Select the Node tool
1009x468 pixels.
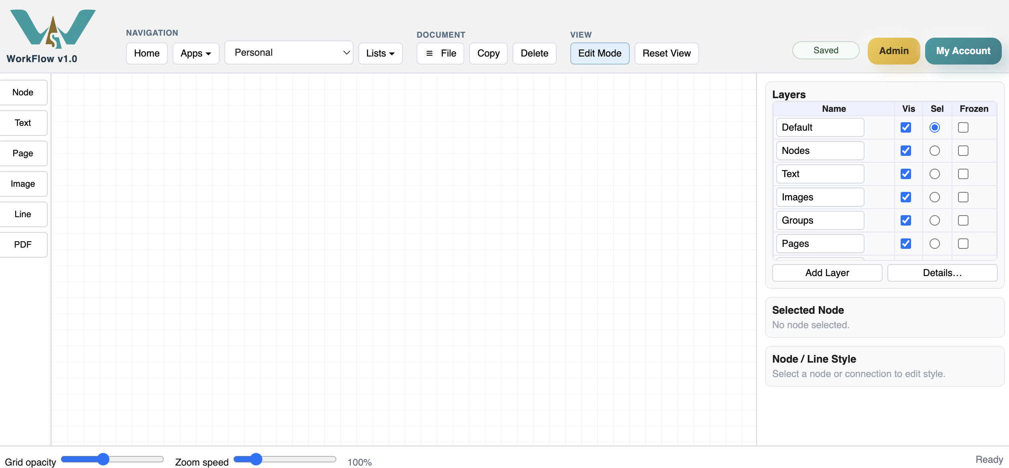(23, 93)
